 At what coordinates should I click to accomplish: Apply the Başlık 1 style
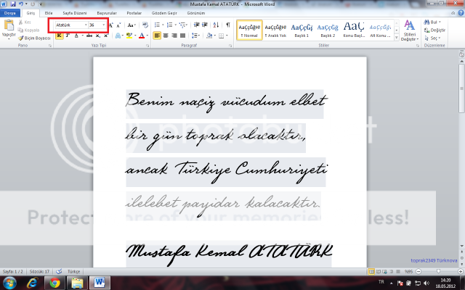pos(302,30)
